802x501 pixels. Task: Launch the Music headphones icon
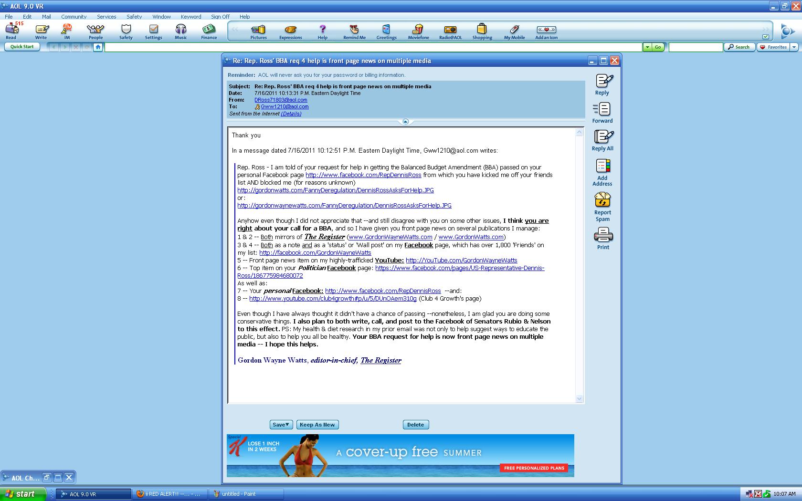181,31
